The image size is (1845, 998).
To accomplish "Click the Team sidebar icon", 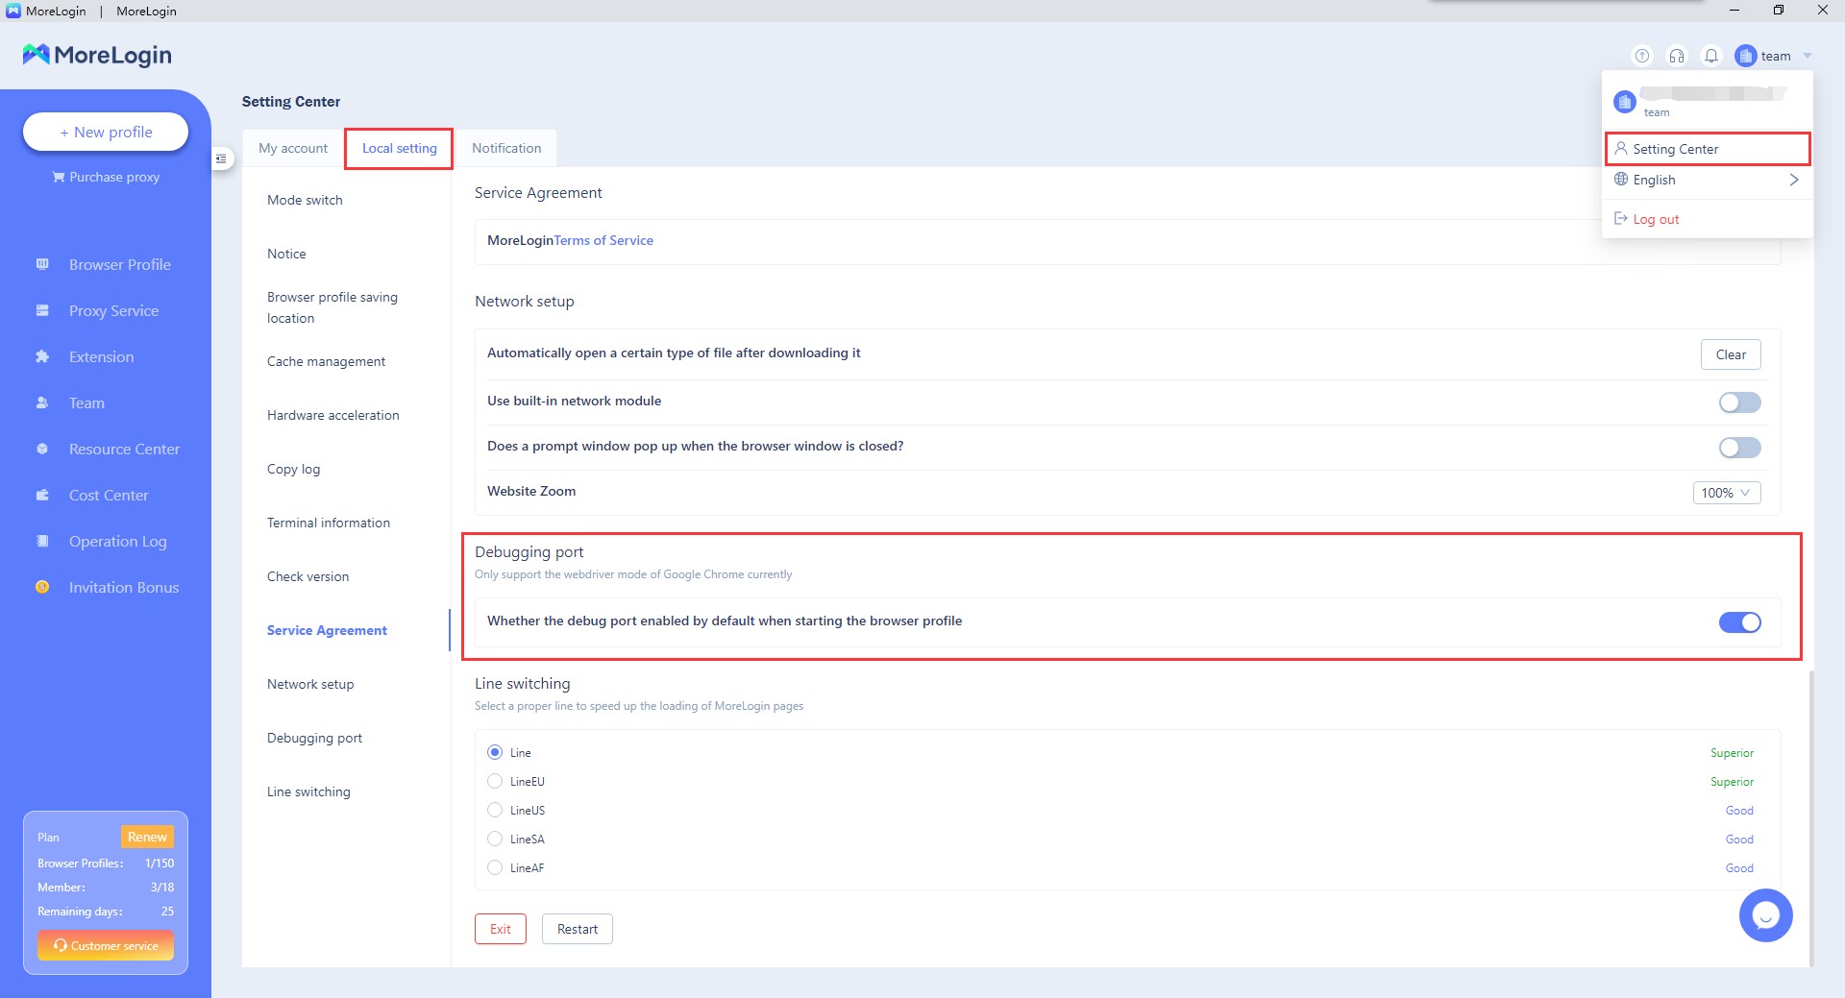I will tap(42, 402).
